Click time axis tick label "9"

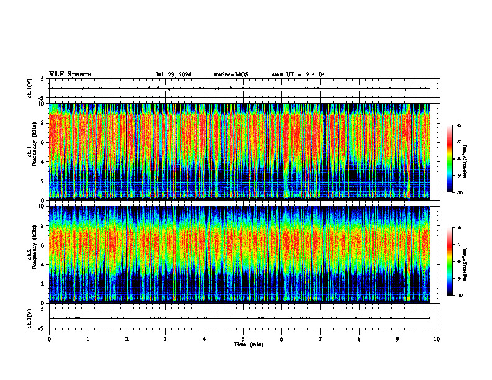pos(398,339)
